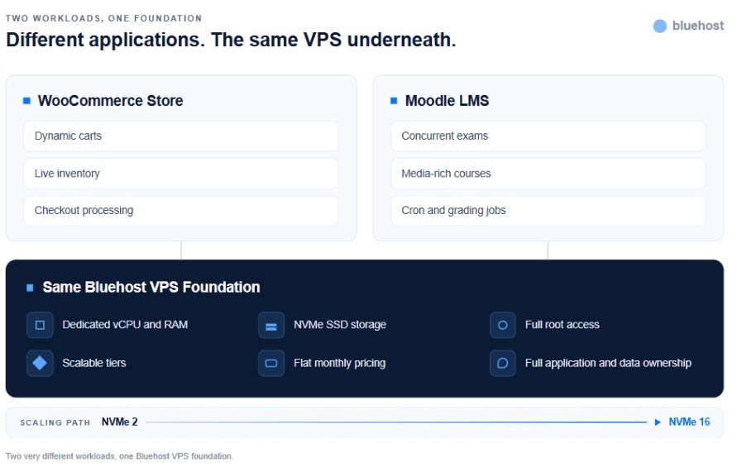Click the 'Scalable tiers' label
This screenshot has width=742, height=467.
(x=94, y=363)
